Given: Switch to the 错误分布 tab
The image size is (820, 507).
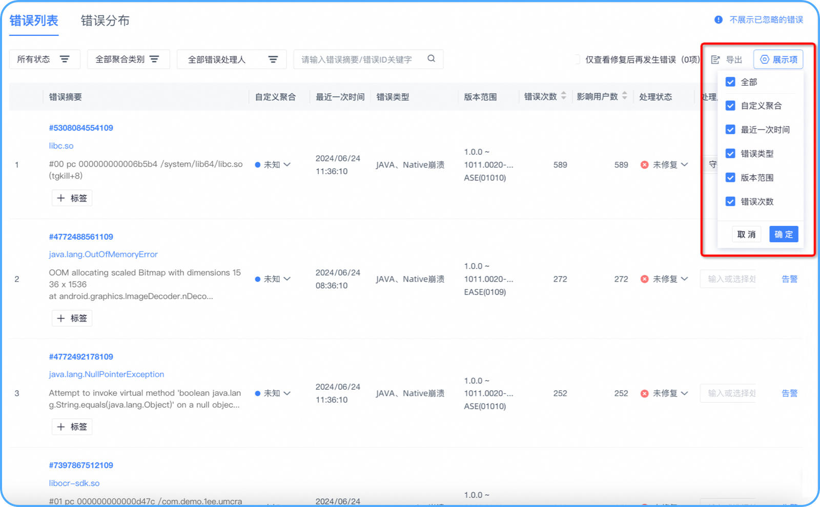Looking at the screenshot, I should click(105, 20).
